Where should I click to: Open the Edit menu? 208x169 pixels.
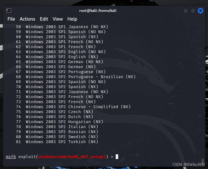[x=44, y=19]
